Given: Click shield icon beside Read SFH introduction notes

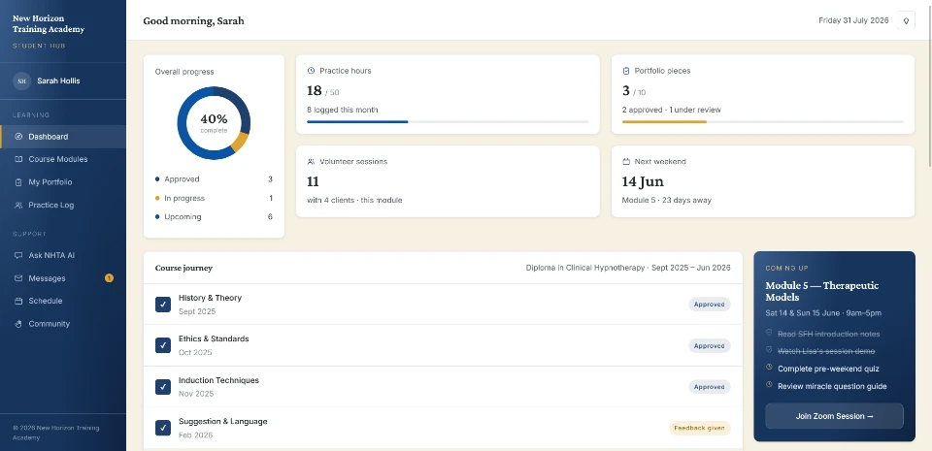Looking at the screenshot, I should 769,333.
